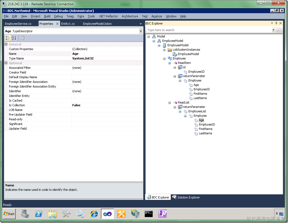This screenshot has height=223, width=288.
Task: Select the LobSystemInstances folder node
Action: [186, 50]
